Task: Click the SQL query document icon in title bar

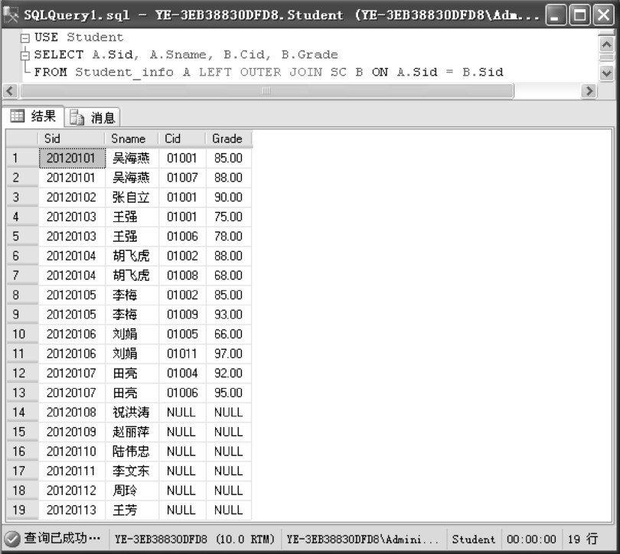Action: 11,15
